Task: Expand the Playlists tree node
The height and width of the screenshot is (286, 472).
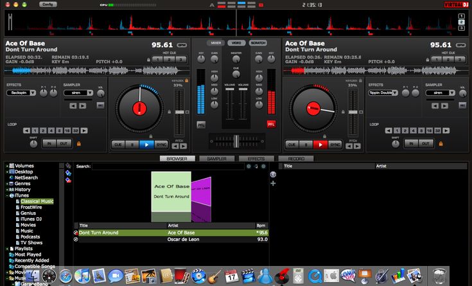Action: click(7, 249)
